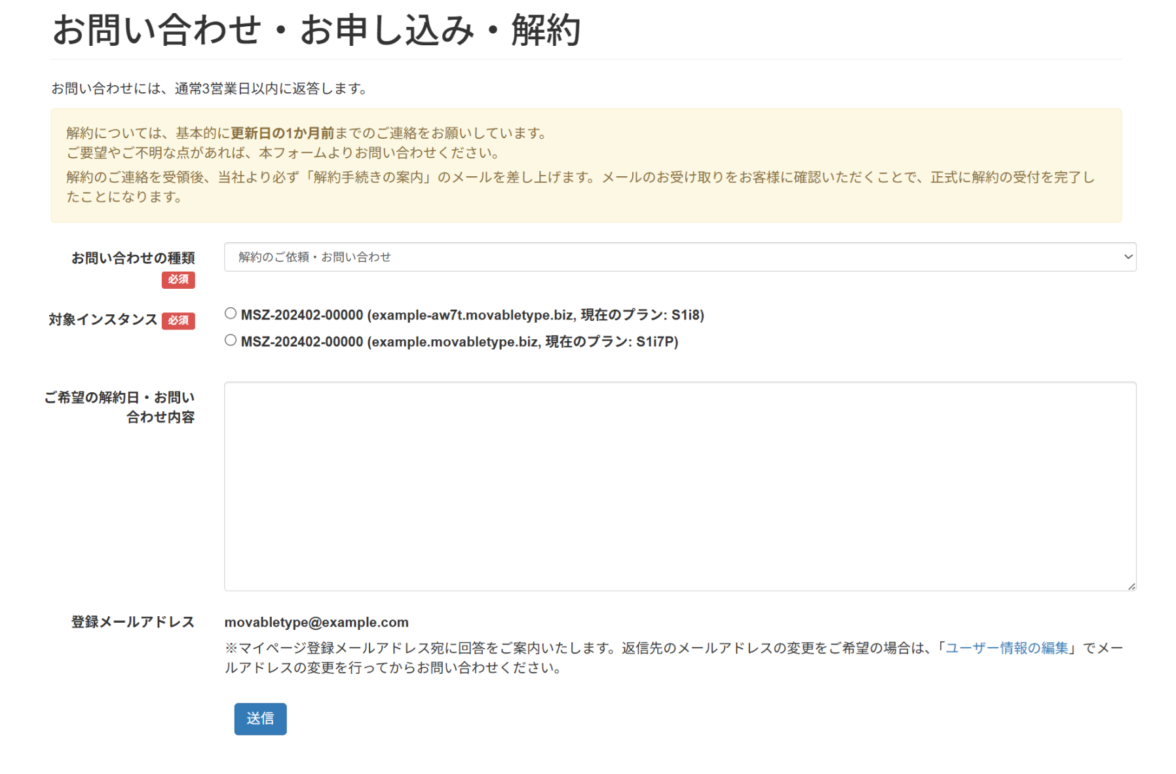Select the example-aw7t.movabletype.biz instance radio
Screen dimensions: 1176x774
click(x=231, y=314)
